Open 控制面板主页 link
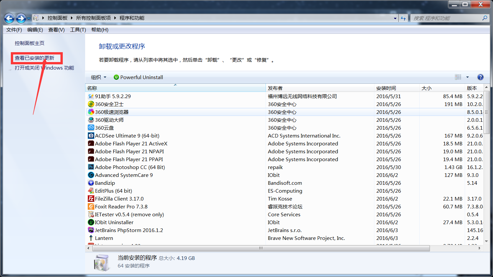The height and width of the screenshot is (277, 493). [30, 43]
